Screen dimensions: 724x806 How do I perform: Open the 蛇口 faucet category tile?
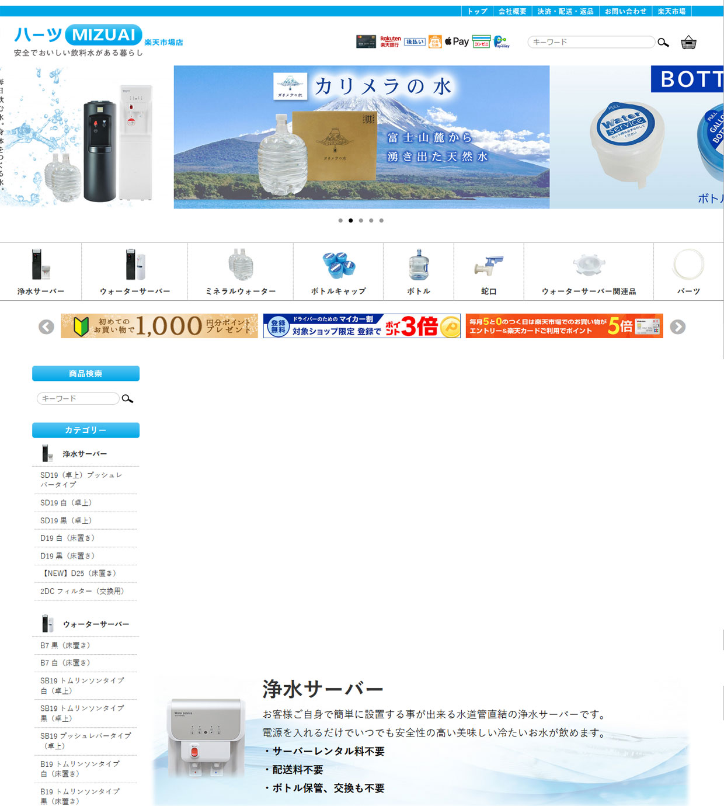(489, 272)
